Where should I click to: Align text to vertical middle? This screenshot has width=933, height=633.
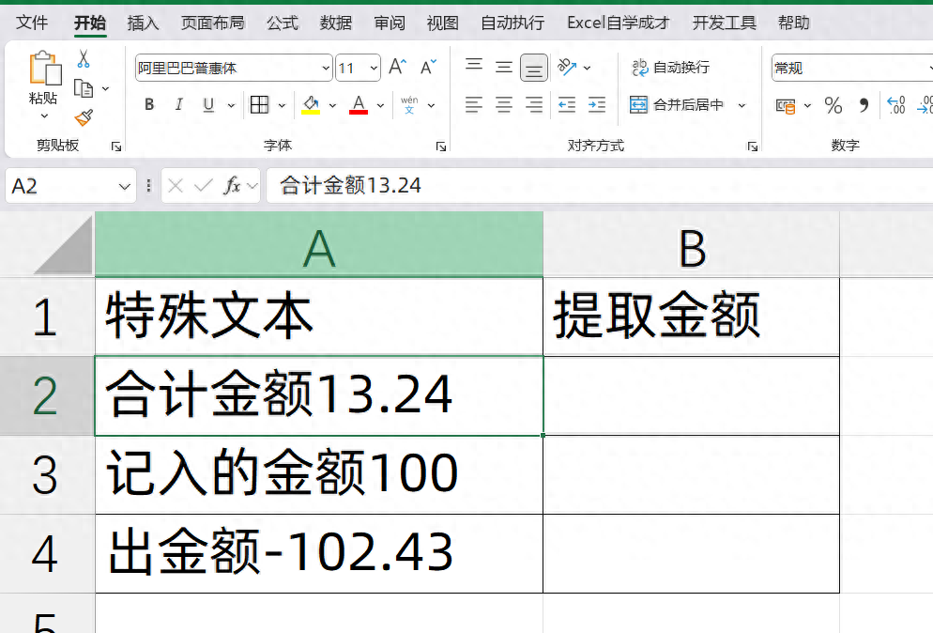[504, 67]
